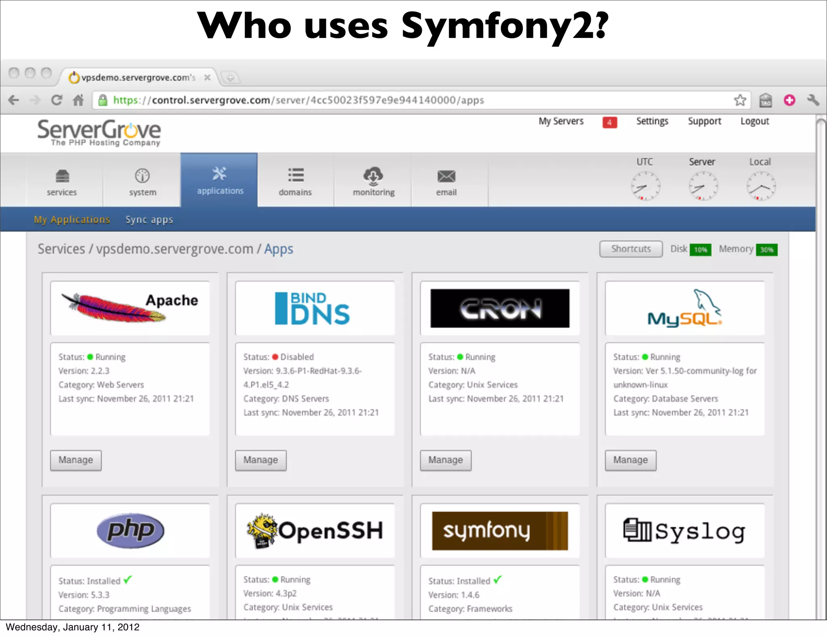Click the symfony logo thumbnail
Screen dimensions: 827x636
coord(500,531)
